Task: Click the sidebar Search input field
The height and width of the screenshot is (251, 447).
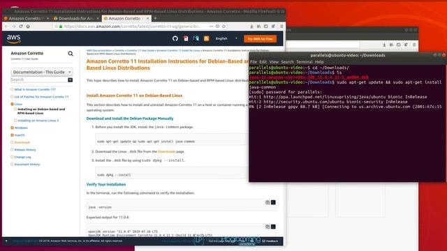Action: click(39, 79)
